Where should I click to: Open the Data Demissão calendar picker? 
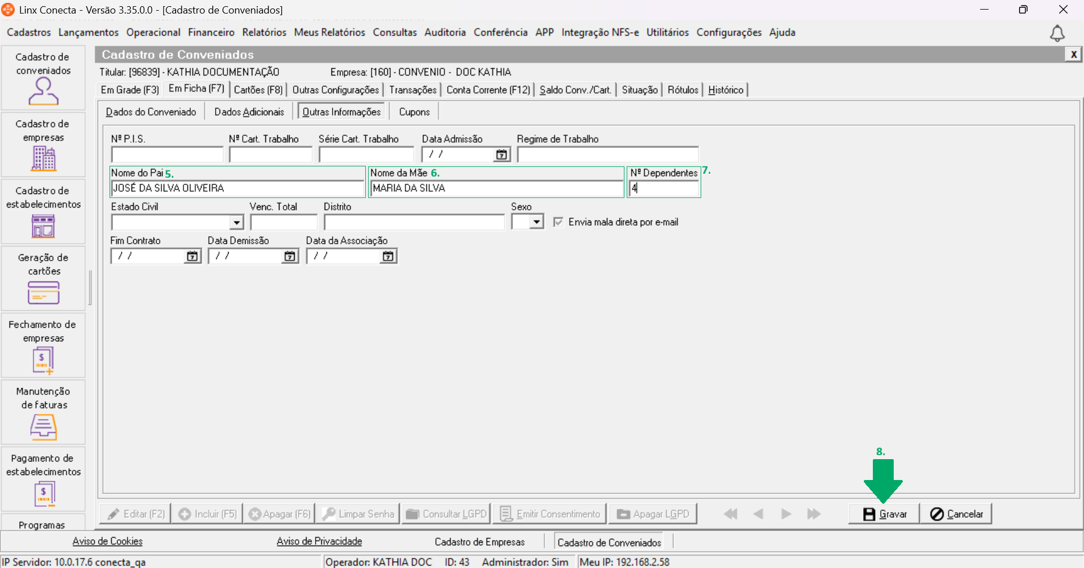[x=290, y=256]
